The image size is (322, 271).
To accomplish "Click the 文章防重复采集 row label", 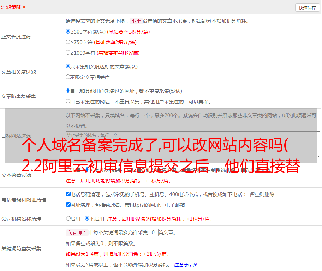I will [x=18, y=96].
